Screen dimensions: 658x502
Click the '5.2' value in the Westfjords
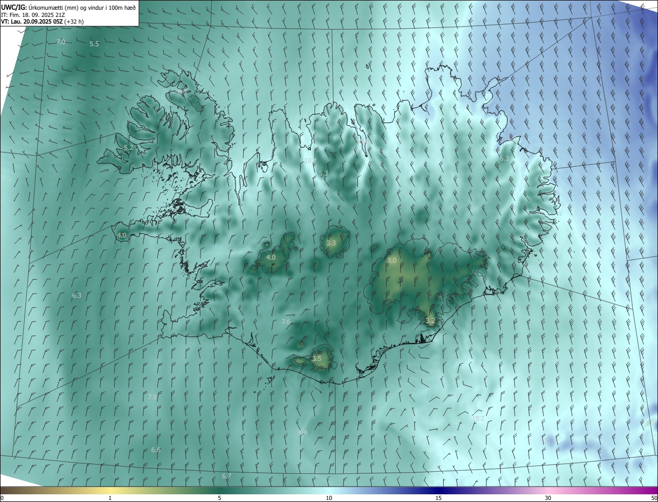[129, 147]
